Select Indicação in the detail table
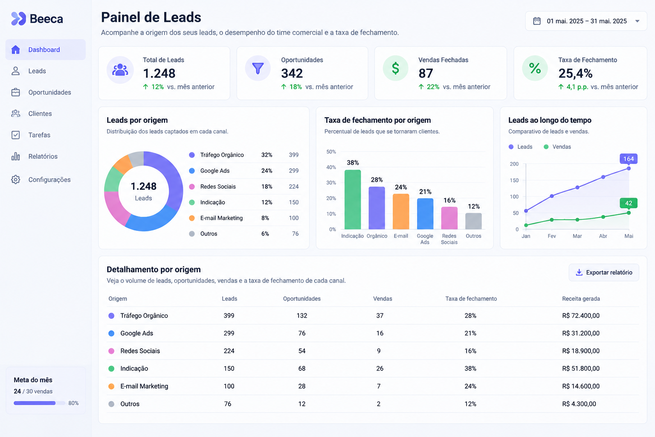655x437 pixels. coord(134,368)
